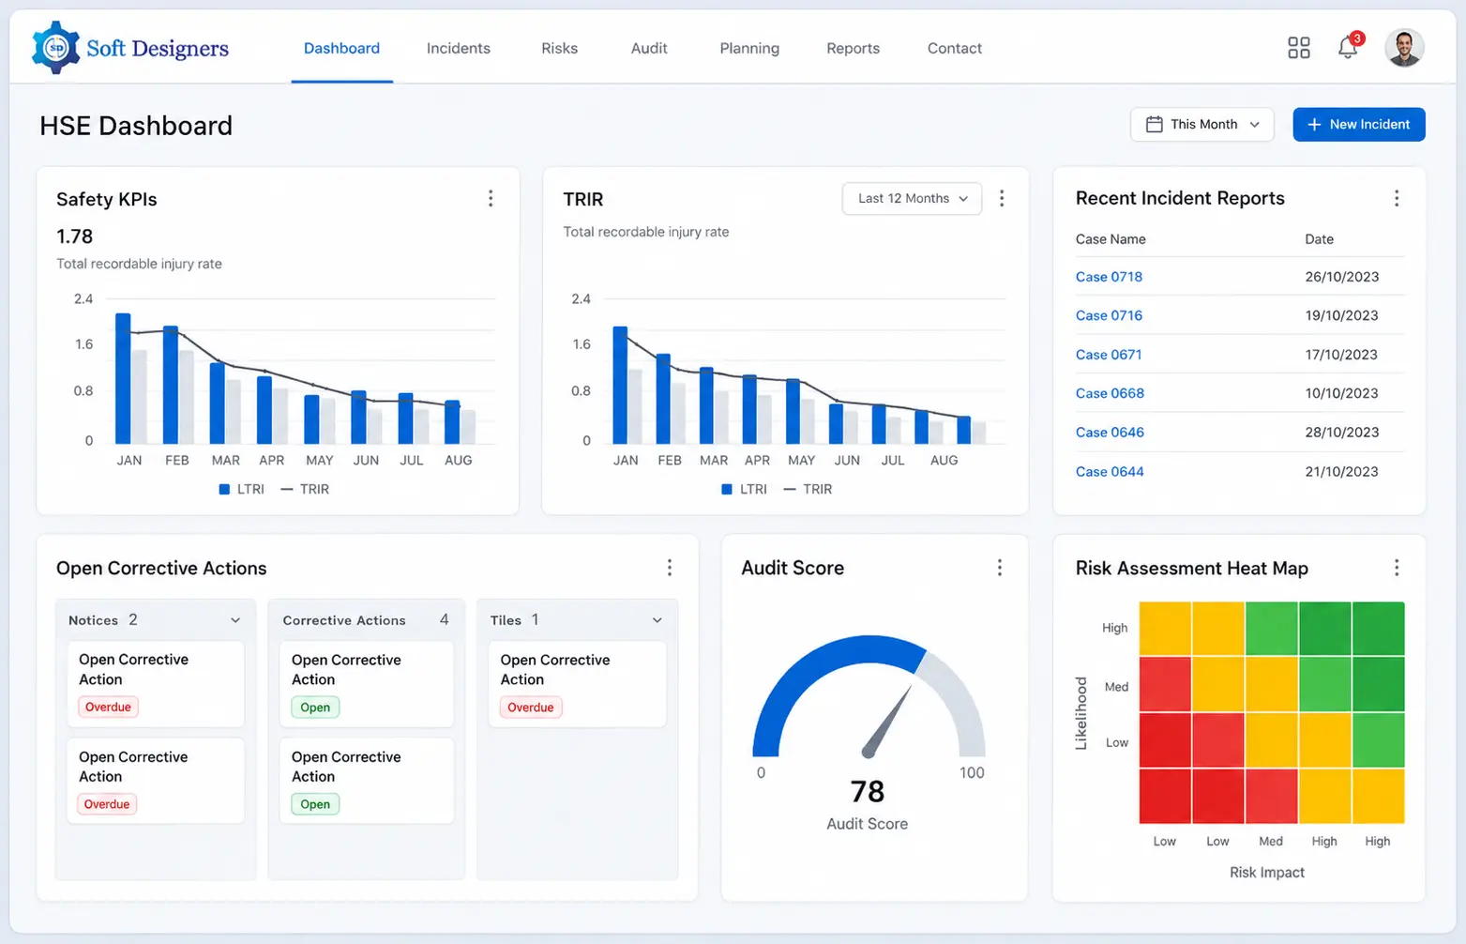Screen dimensions: 1466x944
Task: Open Safety KPIs card options menu
Action: 491,198
